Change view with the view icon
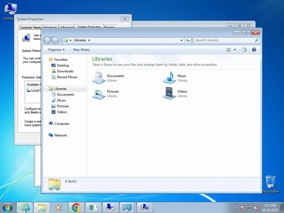 [229, 50]
